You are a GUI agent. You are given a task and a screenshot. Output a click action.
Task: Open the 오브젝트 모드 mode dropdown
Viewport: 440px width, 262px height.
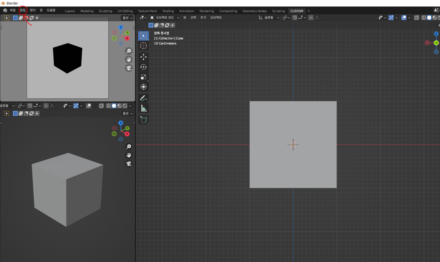[x=165, y=18]
